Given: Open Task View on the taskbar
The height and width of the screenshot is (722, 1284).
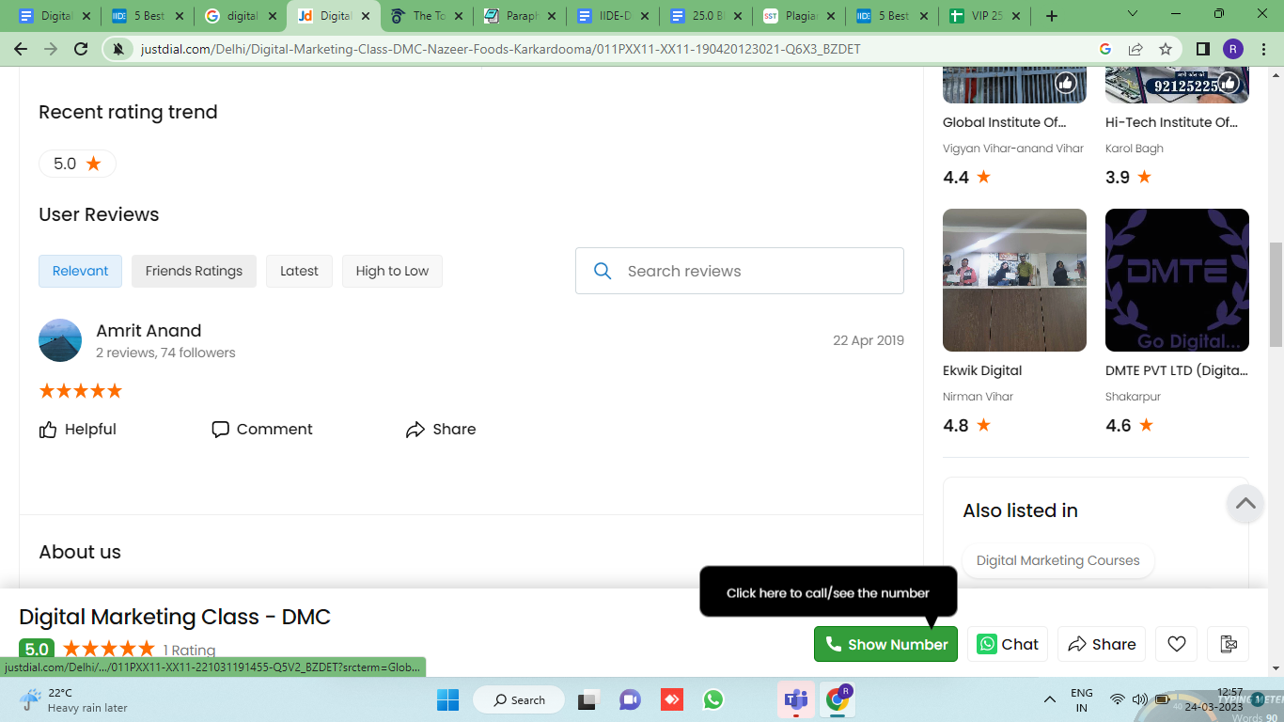Looking at the screenshot, I should tap(589, 699).
